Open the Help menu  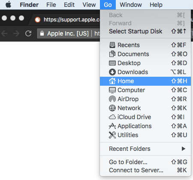(x=156, y=5)
